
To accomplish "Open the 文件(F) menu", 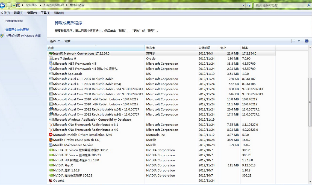I will point(5,13).
